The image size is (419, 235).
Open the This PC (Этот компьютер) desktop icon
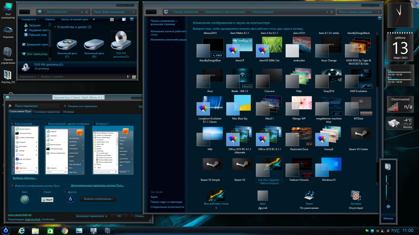click(x=8, y=11)
